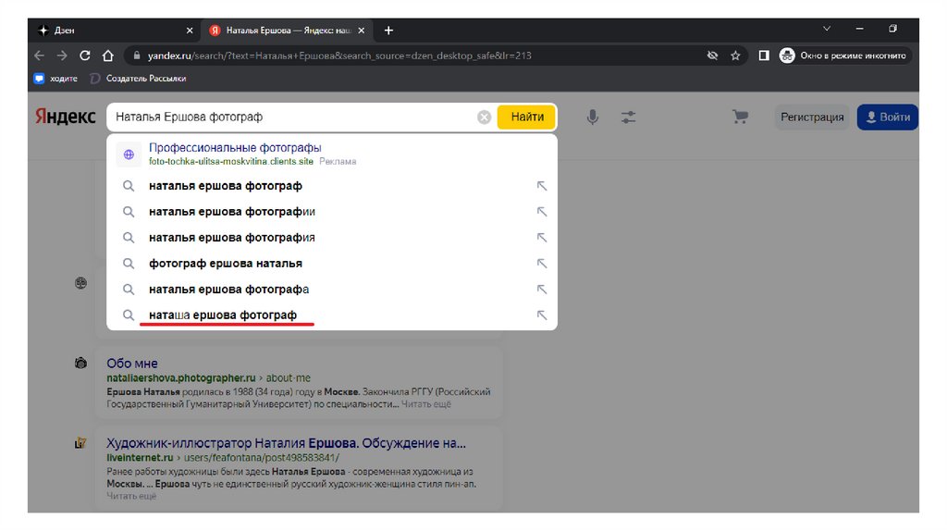Image resolution: width=947 pixels, height=531 pixels.
Task: Click the liveinternet favicon beside the illustrator result
Action: (80, 443)
